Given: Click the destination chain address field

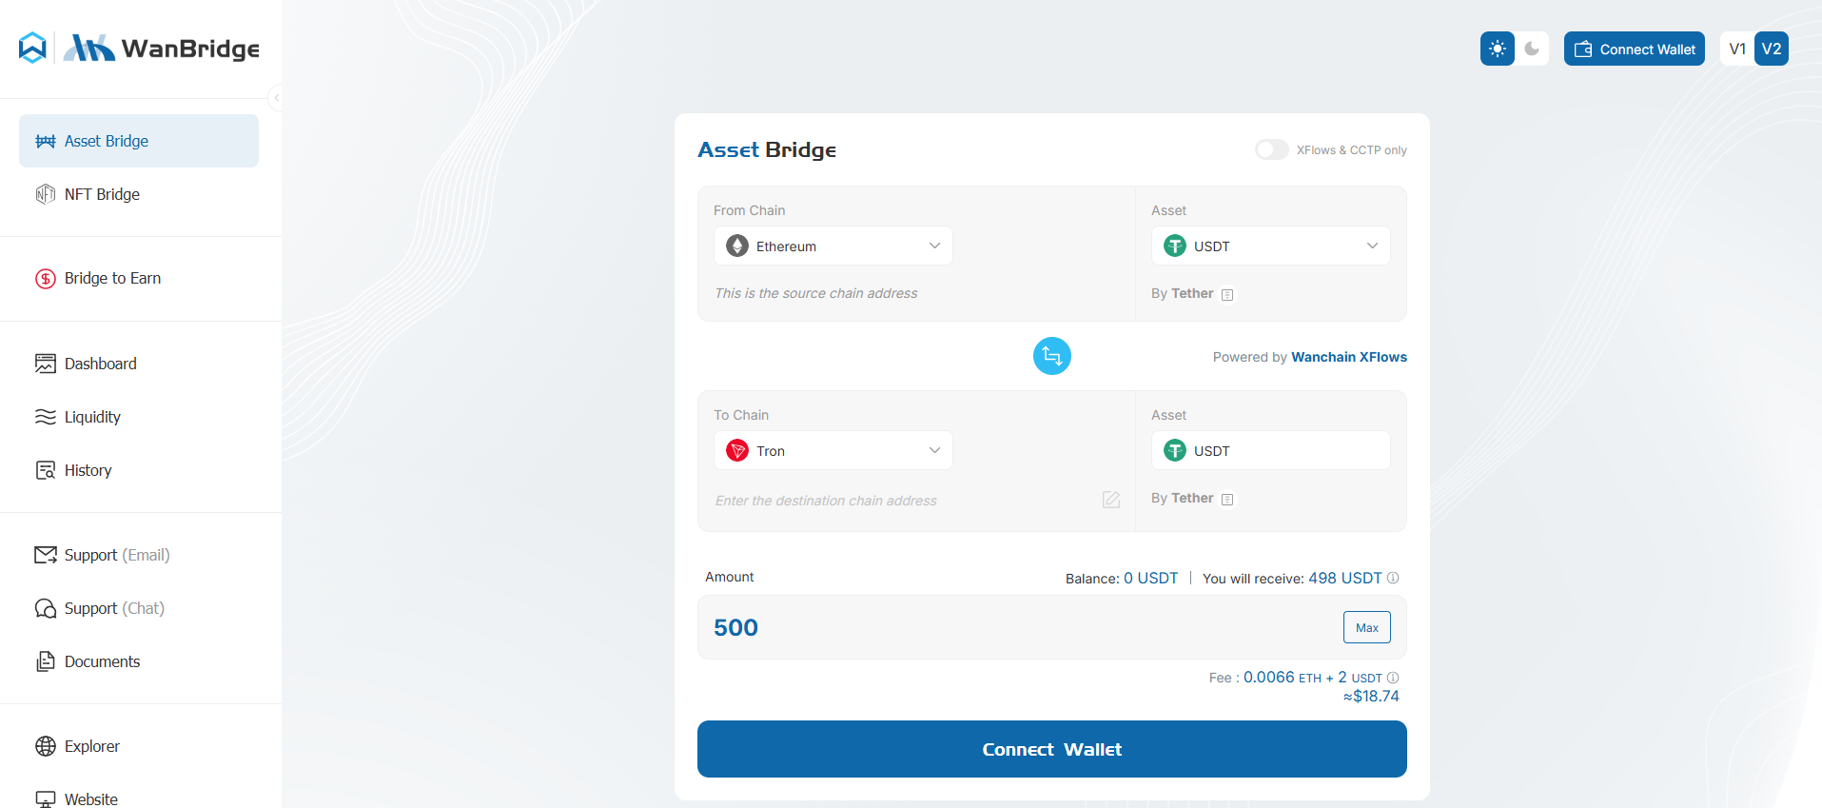Looking at the screenshot, I should tap(904, 501).
